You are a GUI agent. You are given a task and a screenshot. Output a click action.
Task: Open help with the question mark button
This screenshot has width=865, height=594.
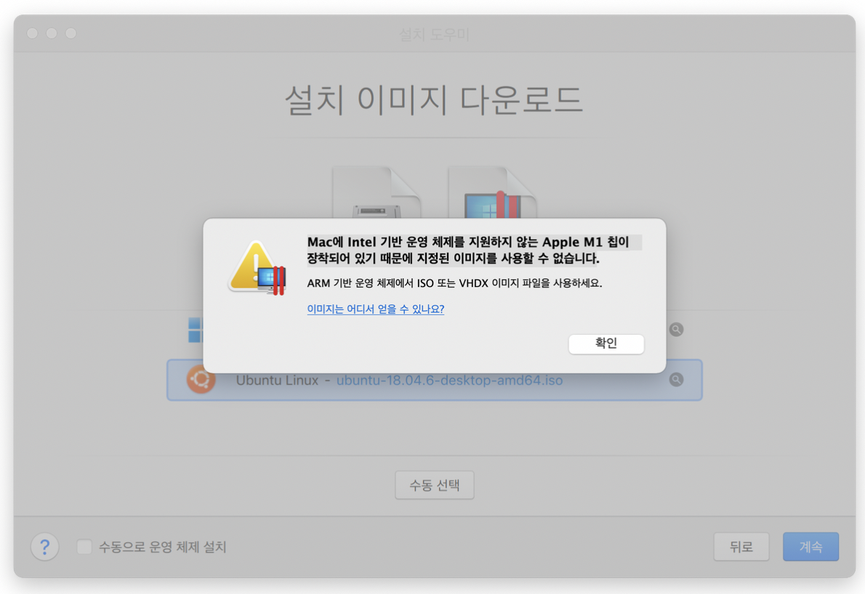(44, 547)
